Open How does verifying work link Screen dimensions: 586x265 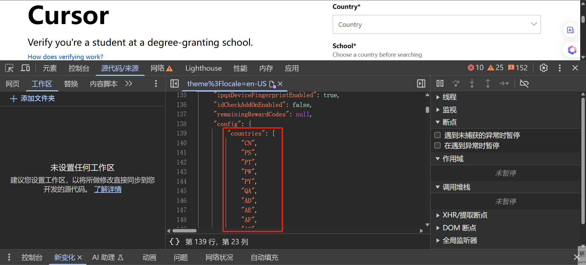tap(65, 57)
